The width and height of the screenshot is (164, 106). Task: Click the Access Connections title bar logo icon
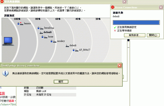pos(113,7)
